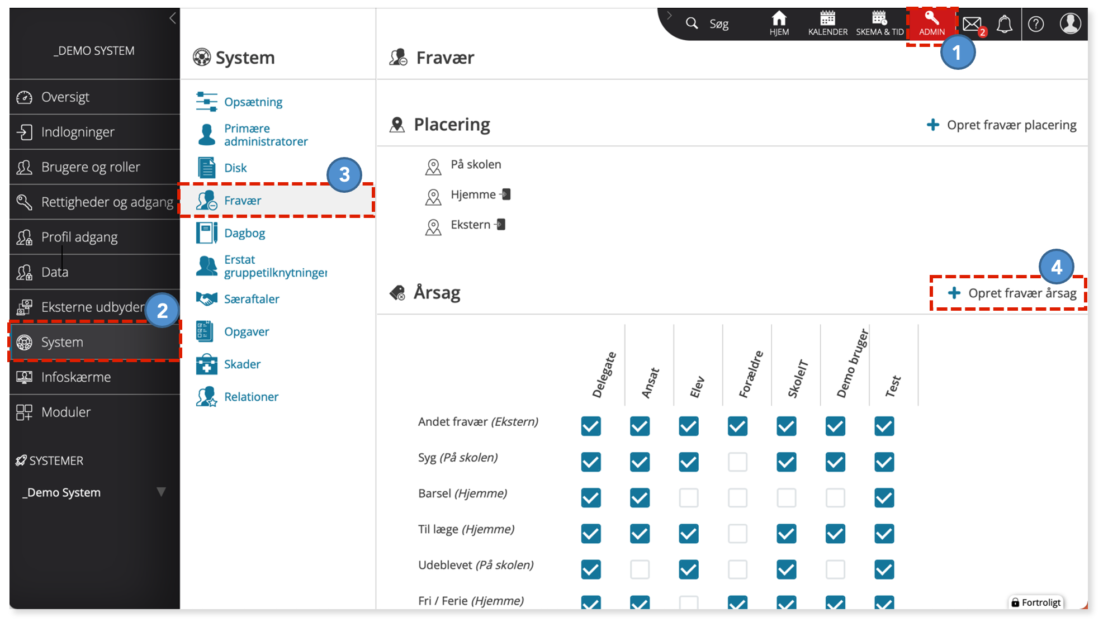Click the Relationer icon
The image size is (1108, 627).
tap(206, 397)
